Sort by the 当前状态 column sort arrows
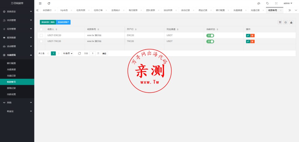This screenshot has width=299, height=142. (x=217, y=29)
